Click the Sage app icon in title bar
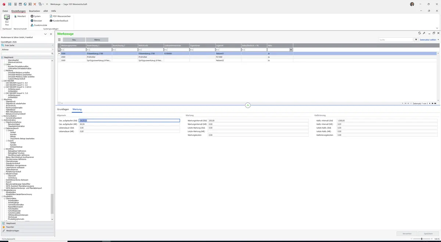Viewport: 441px width, 242px height. tap(3, 4)
